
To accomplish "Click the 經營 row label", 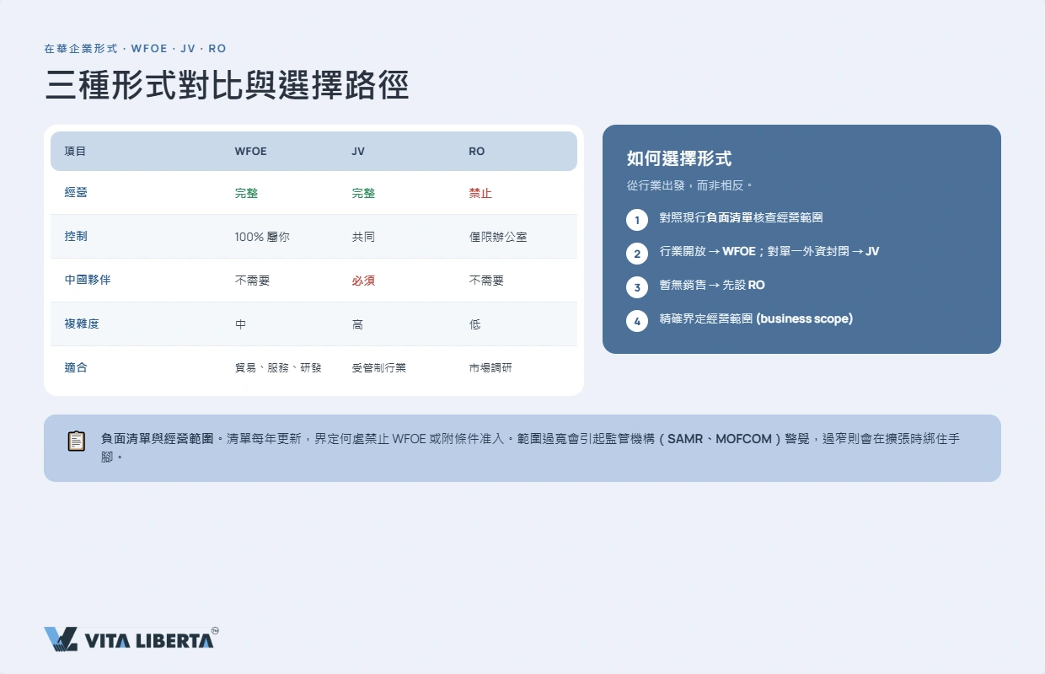I will (x=76, y=193).
